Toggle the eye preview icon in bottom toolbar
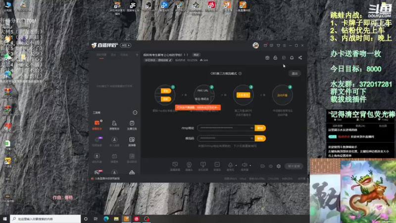Image resolution: width=396 pixels, height=223 pixels. 271,166
